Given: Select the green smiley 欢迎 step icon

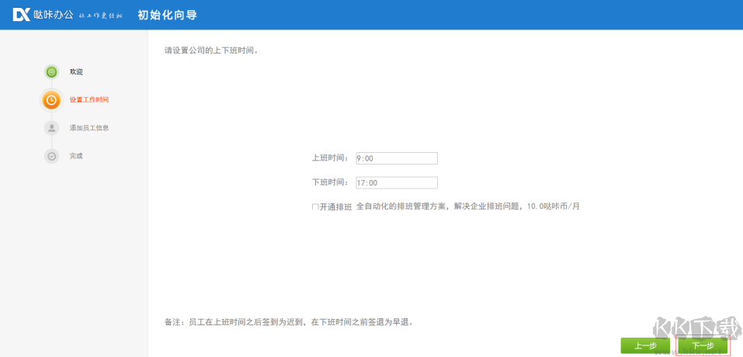Looking at the screenshot, I should click(52, 72).
